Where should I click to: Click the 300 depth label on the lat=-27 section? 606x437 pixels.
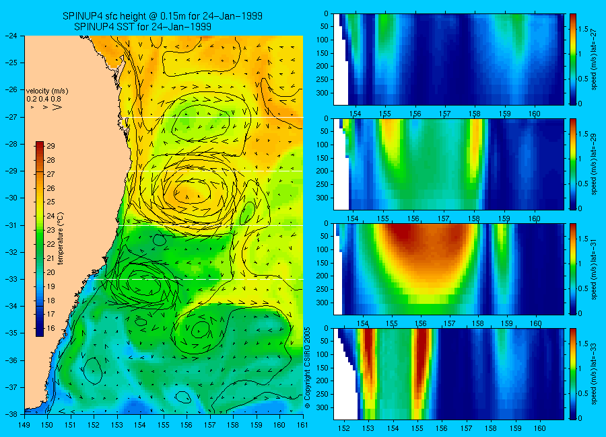pos(322,93)
